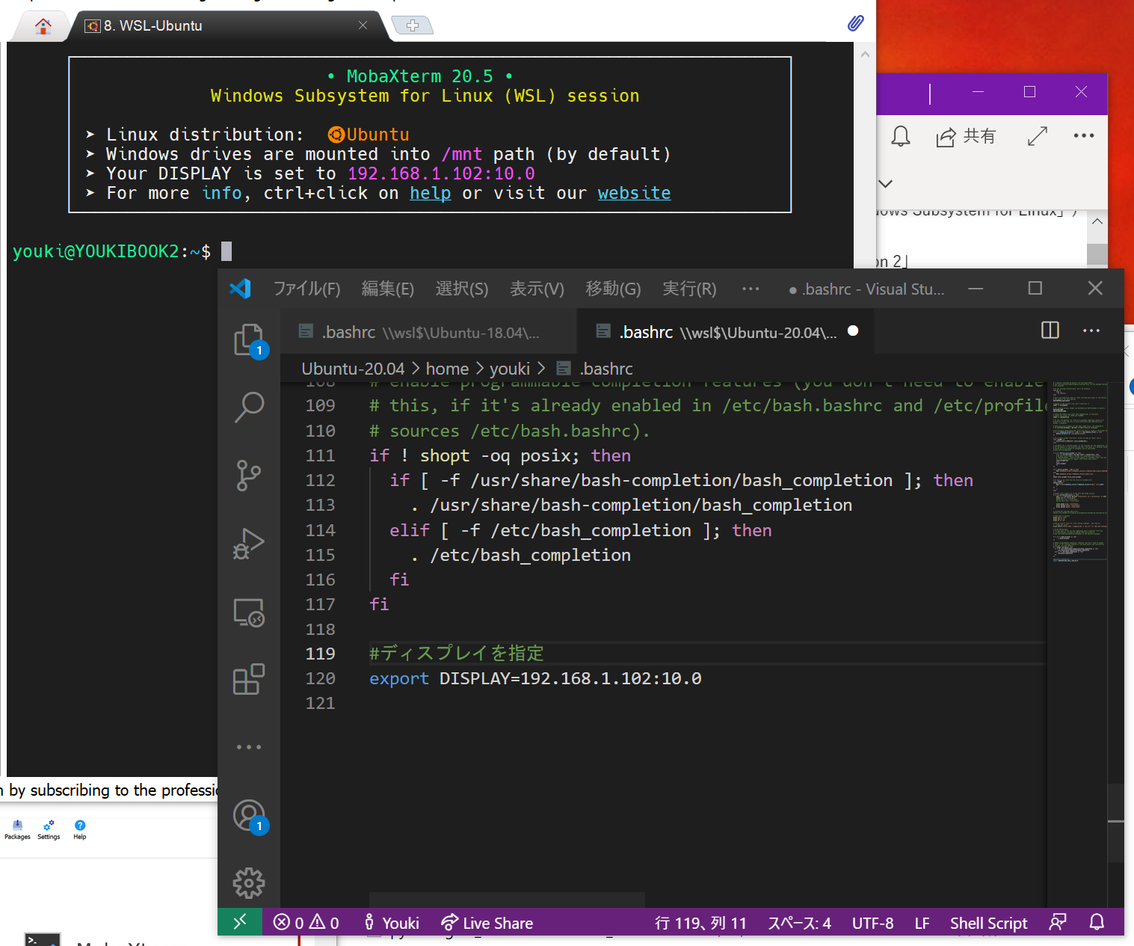Viewport: 1134px width, 946px height.
Task: Place cursor on export DISPLAY line
Action: (535, 678)
